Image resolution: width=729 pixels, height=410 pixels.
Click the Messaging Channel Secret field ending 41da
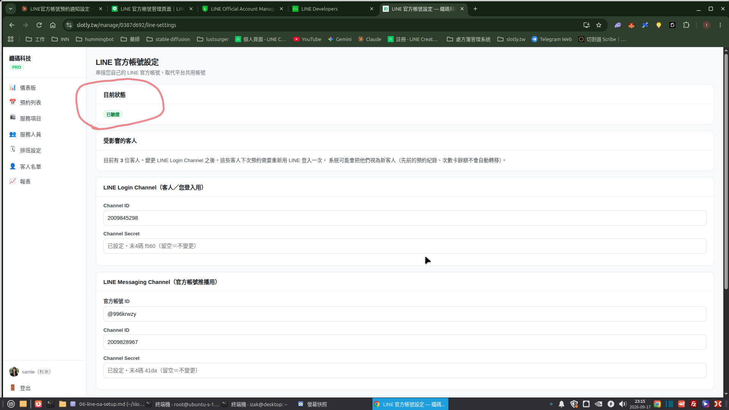click(405, 371)
